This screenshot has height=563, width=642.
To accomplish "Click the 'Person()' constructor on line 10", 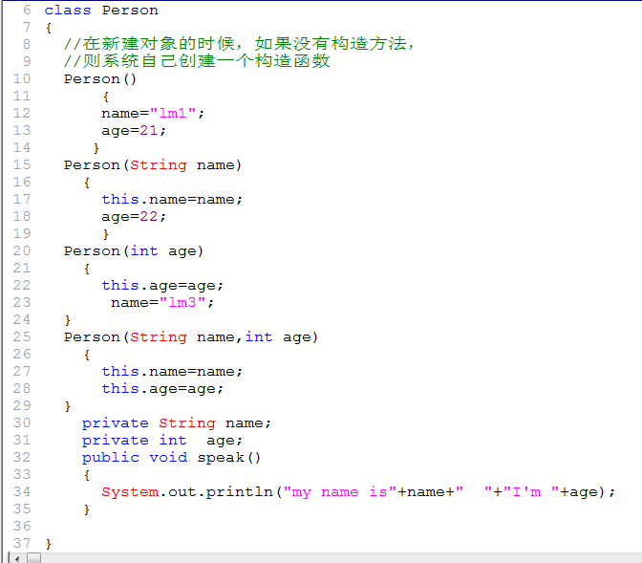I will click(x=100, y=78).
